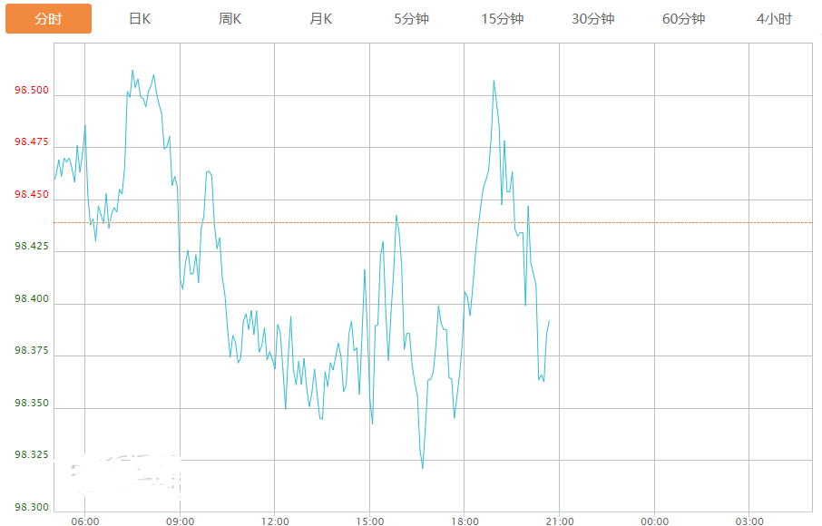Switch to the 4小时 tab
This screenshot has width=822, height=526.
(774, 19)
